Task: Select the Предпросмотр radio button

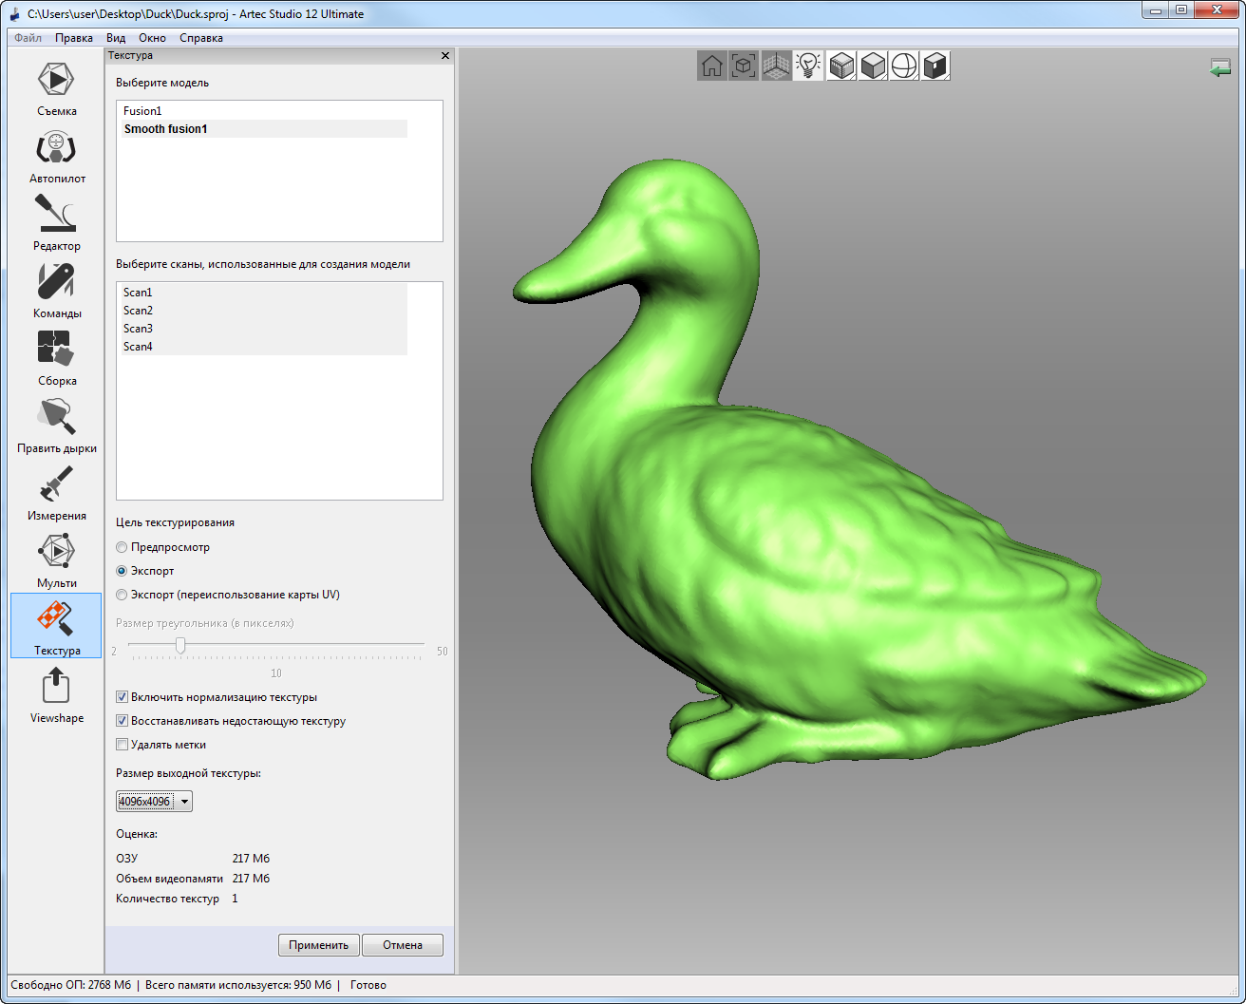Action: tap(122, 547)
